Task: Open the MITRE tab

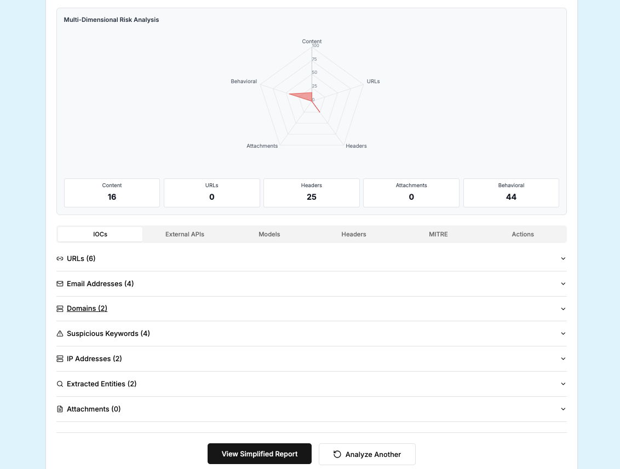Action: tap(438, 234)
